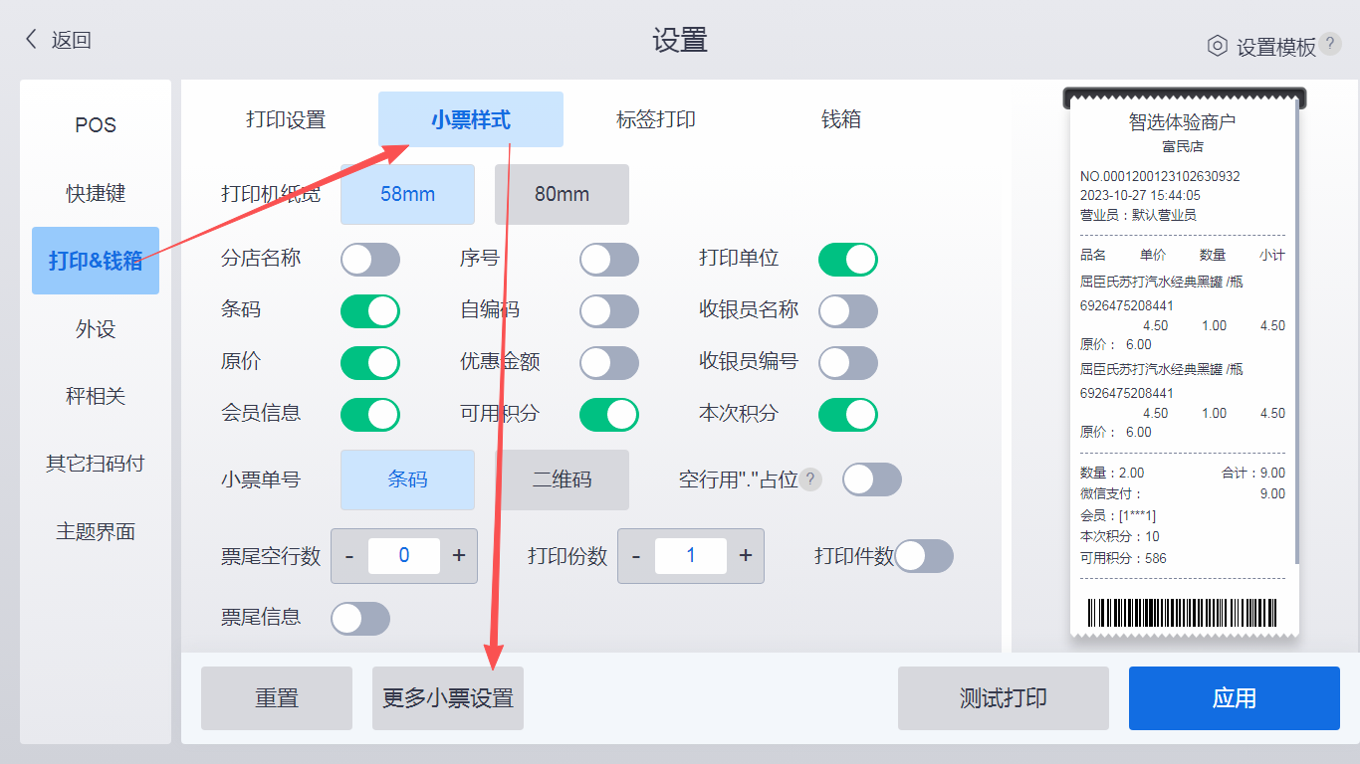Open the 钱箱 tab
The image size is (1360, 764).
tap(841, 120)
